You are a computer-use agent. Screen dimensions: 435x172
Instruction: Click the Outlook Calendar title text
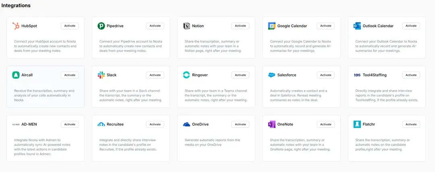[x=378, y=26]
